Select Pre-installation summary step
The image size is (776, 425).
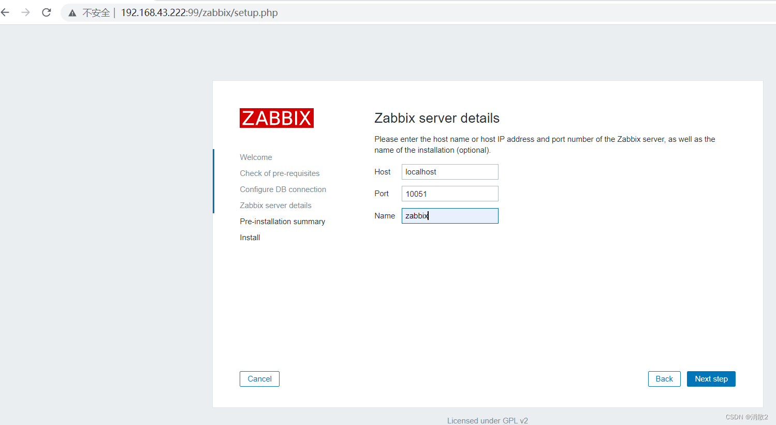click(x=282, y=222)
